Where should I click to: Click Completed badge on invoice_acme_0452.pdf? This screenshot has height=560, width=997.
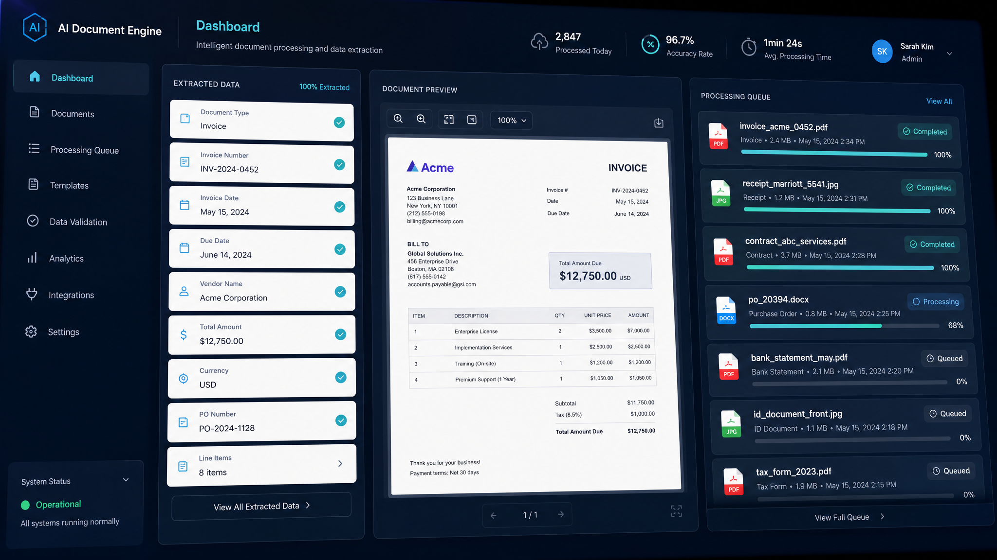point(925,131)
